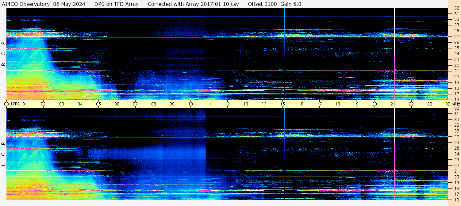This screenshot has height=206, width=461.
Task: Click the "25" MHz label in RCP panel scale
Action: tap(456, 48)
